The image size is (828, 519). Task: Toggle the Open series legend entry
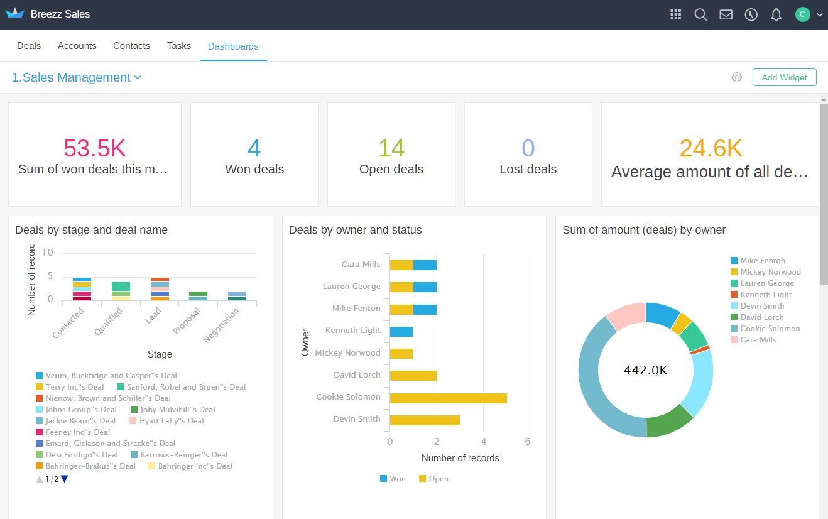433,478
